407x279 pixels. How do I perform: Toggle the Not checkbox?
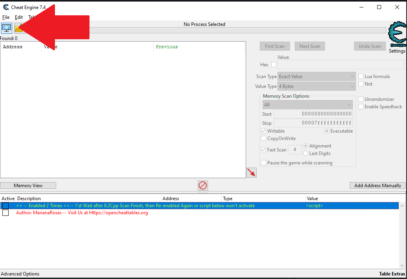[361, 84]
